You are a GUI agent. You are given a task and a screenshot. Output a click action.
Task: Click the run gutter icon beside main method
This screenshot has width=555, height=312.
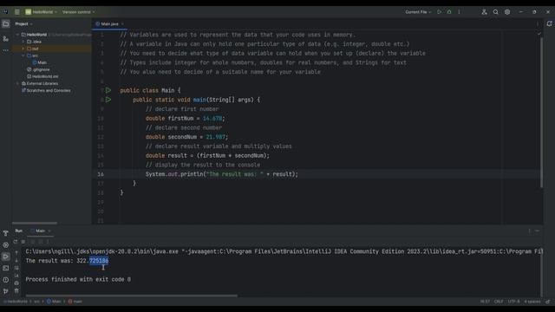click(108, 100)
